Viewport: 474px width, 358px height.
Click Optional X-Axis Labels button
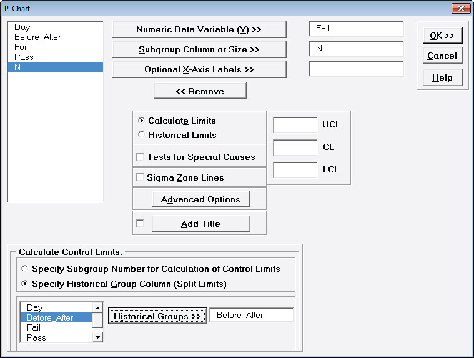point(199,69)
